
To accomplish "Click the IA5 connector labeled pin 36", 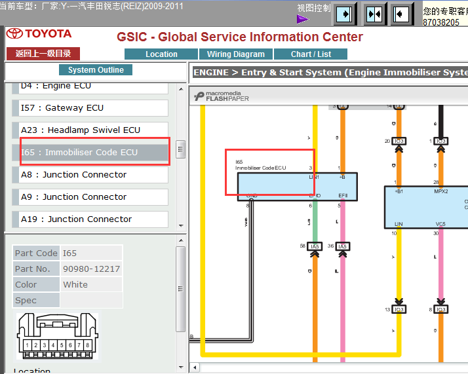I will point(342,246).
